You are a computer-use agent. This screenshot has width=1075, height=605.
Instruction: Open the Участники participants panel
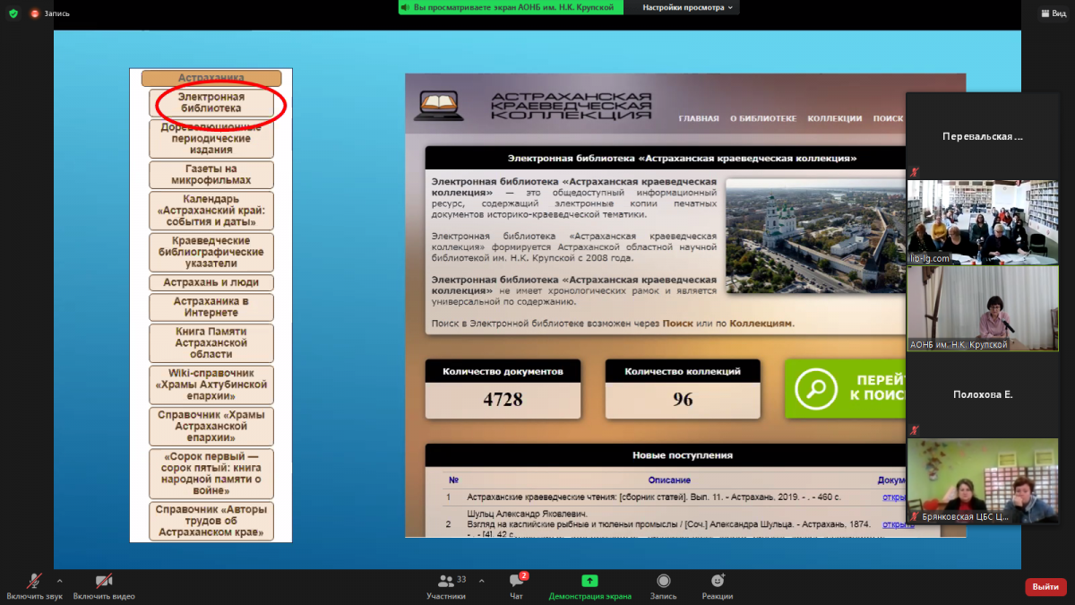[446, 586]
